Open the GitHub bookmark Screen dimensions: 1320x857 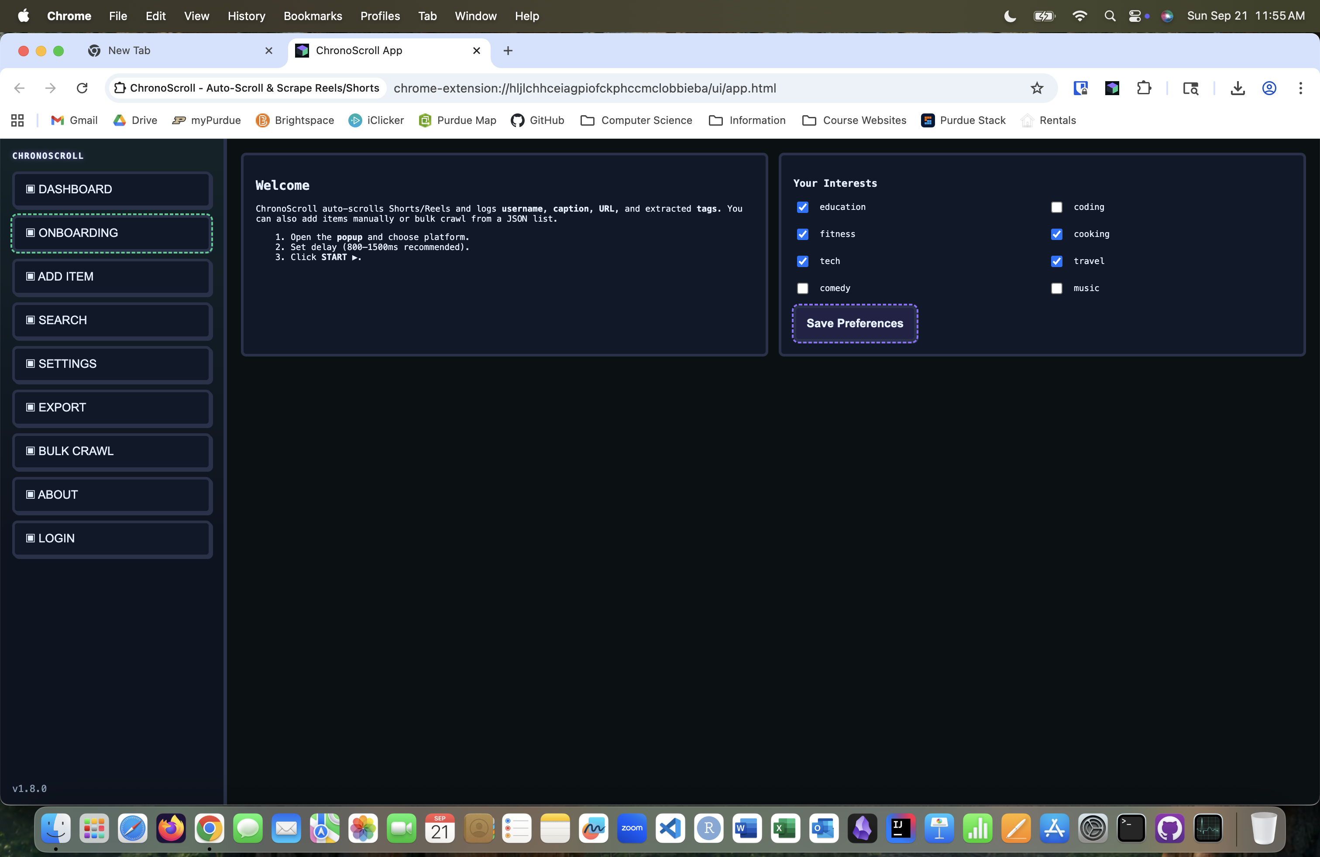[537, 120]
